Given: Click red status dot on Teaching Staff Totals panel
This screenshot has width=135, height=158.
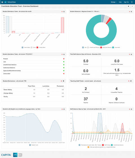Looking at the screenshot, I should (x=129, y=81).
